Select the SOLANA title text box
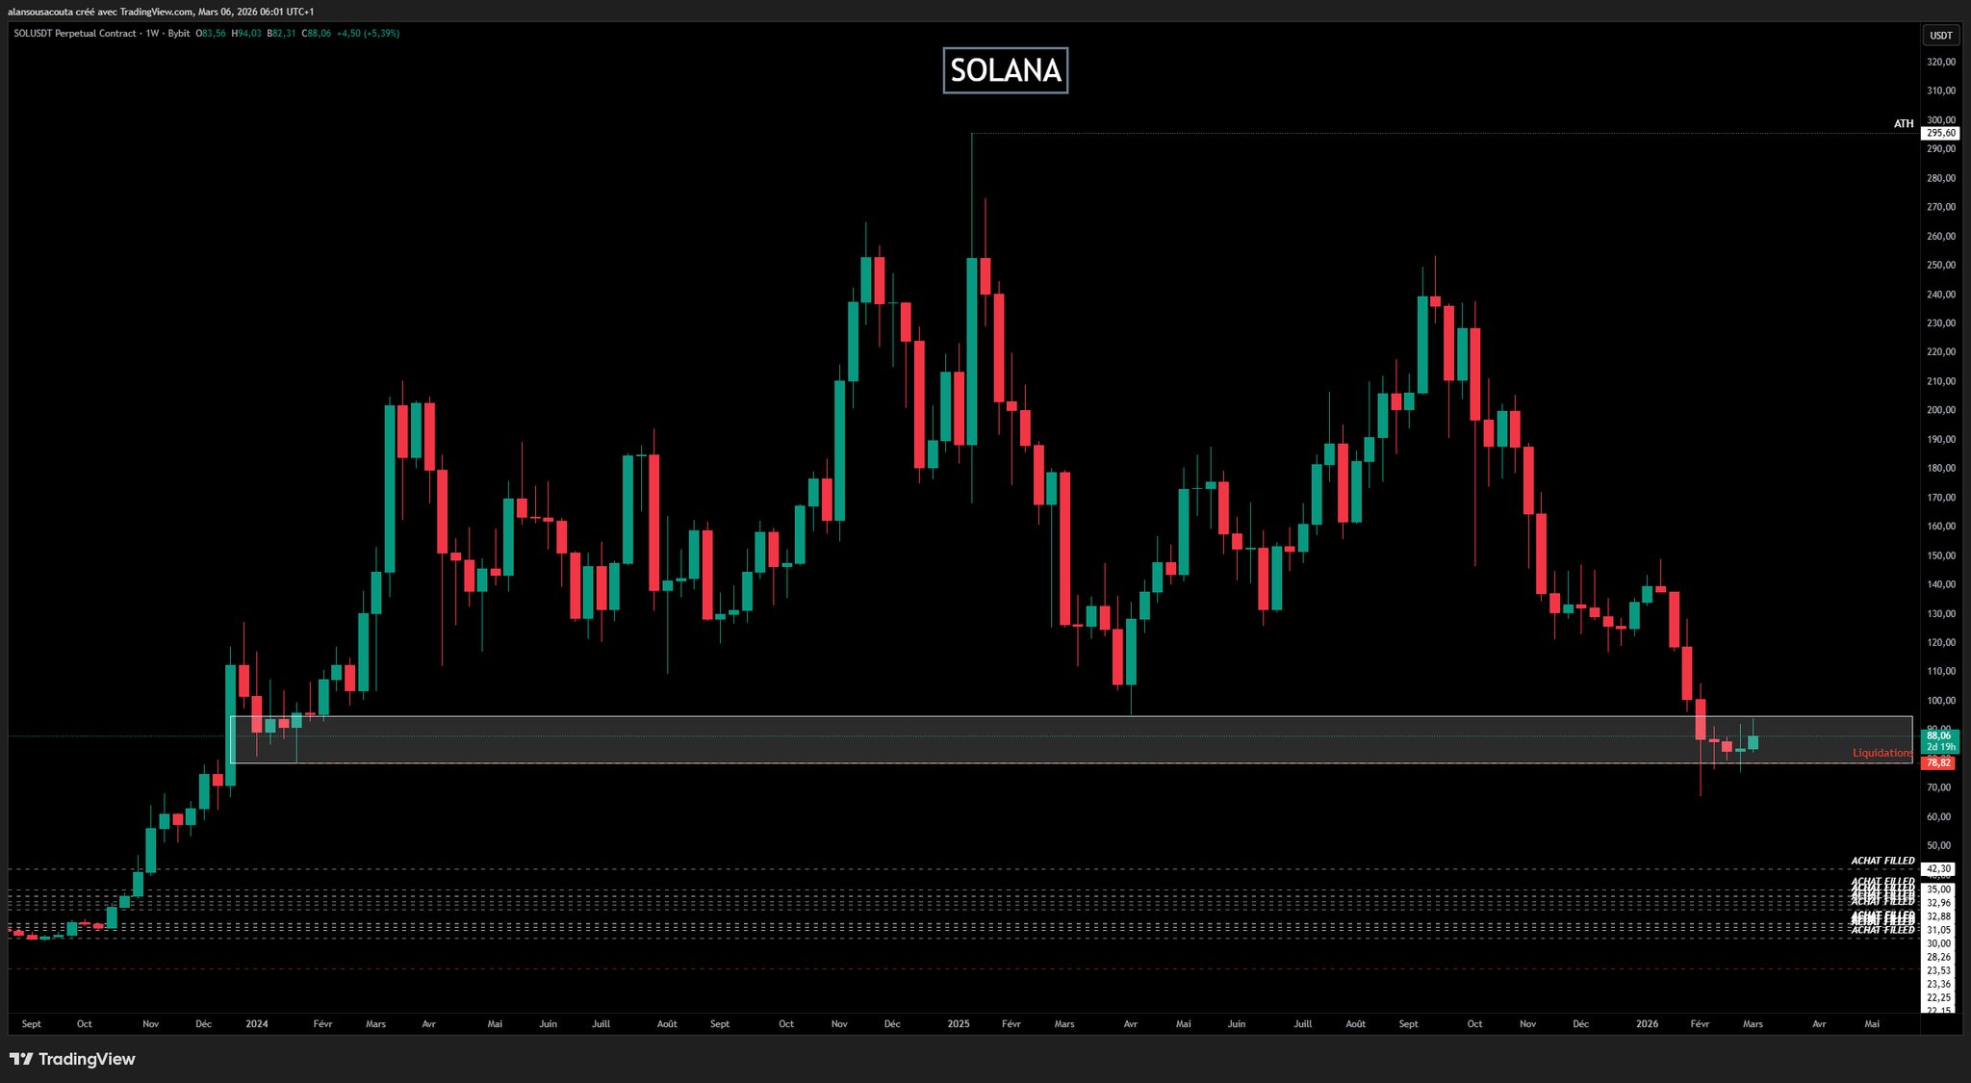This screenshot has width=1971, height=1083. 1005,70
